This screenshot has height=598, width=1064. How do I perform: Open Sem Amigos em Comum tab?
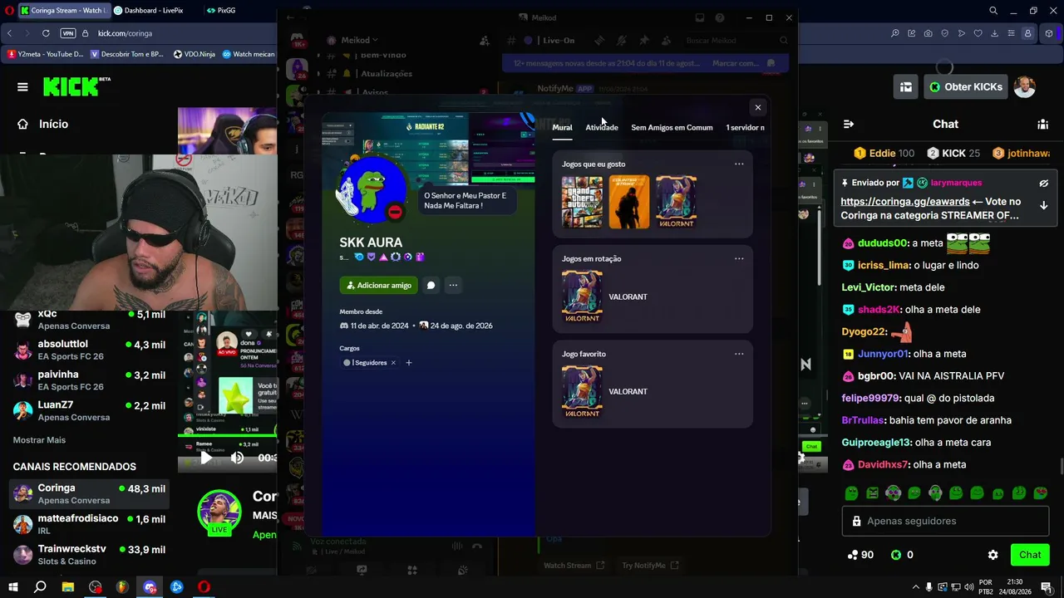point(672,127)
